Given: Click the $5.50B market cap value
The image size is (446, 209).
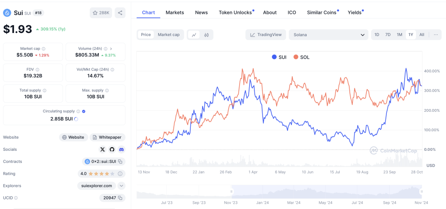Looking at the screenshot, I should 24,55.
